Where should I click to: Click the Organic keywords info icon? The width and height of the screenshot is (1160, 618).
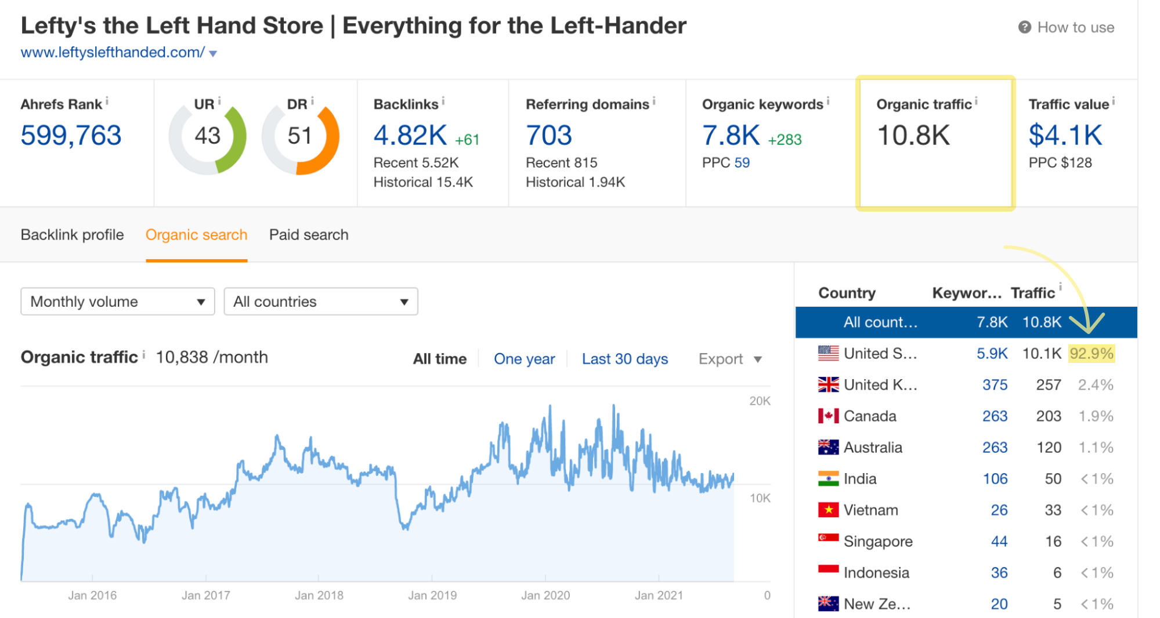click(828, 101)
